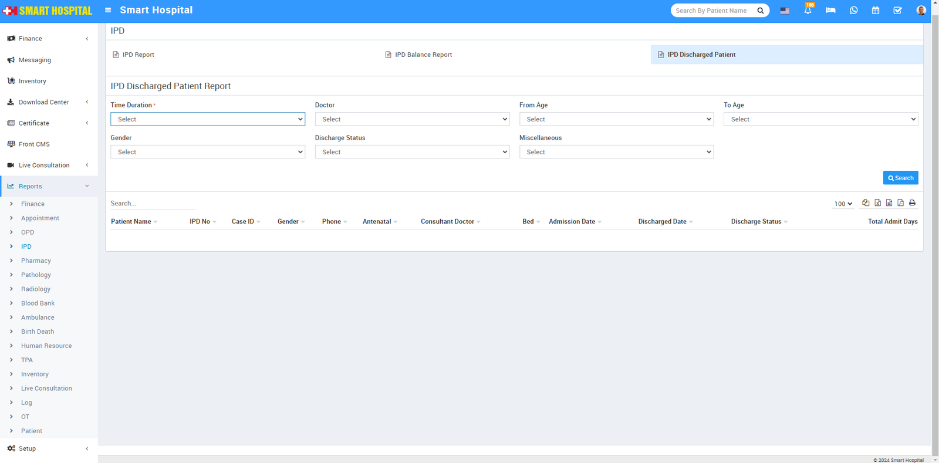Screen dimensions: 939x463
Task: Open notifications bell icon
Action: click(x=808, y=11)
